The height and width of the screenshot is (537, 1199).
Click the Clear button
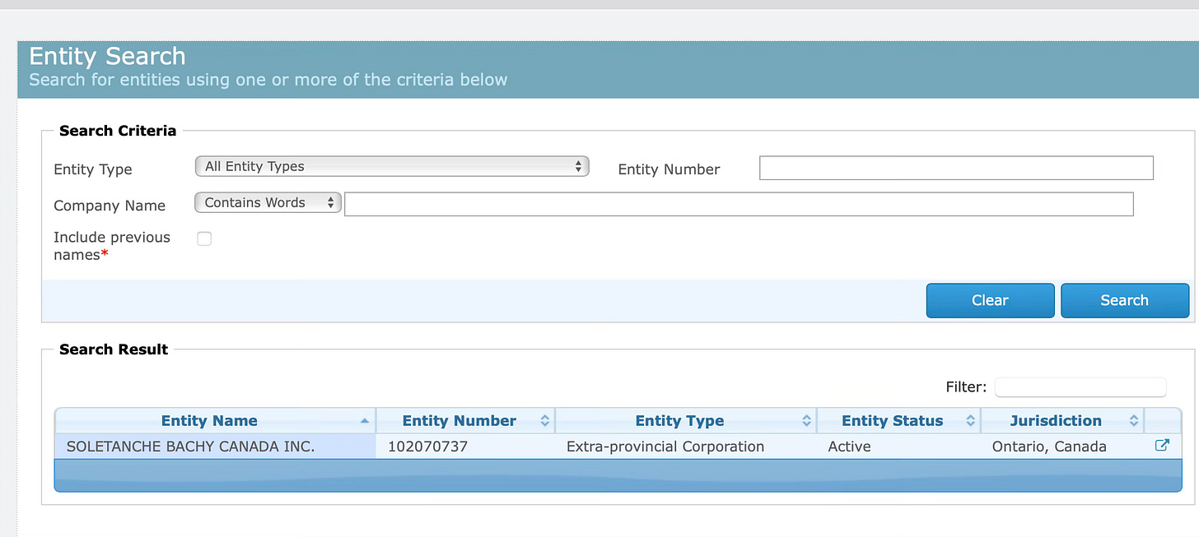click(990, 300)
